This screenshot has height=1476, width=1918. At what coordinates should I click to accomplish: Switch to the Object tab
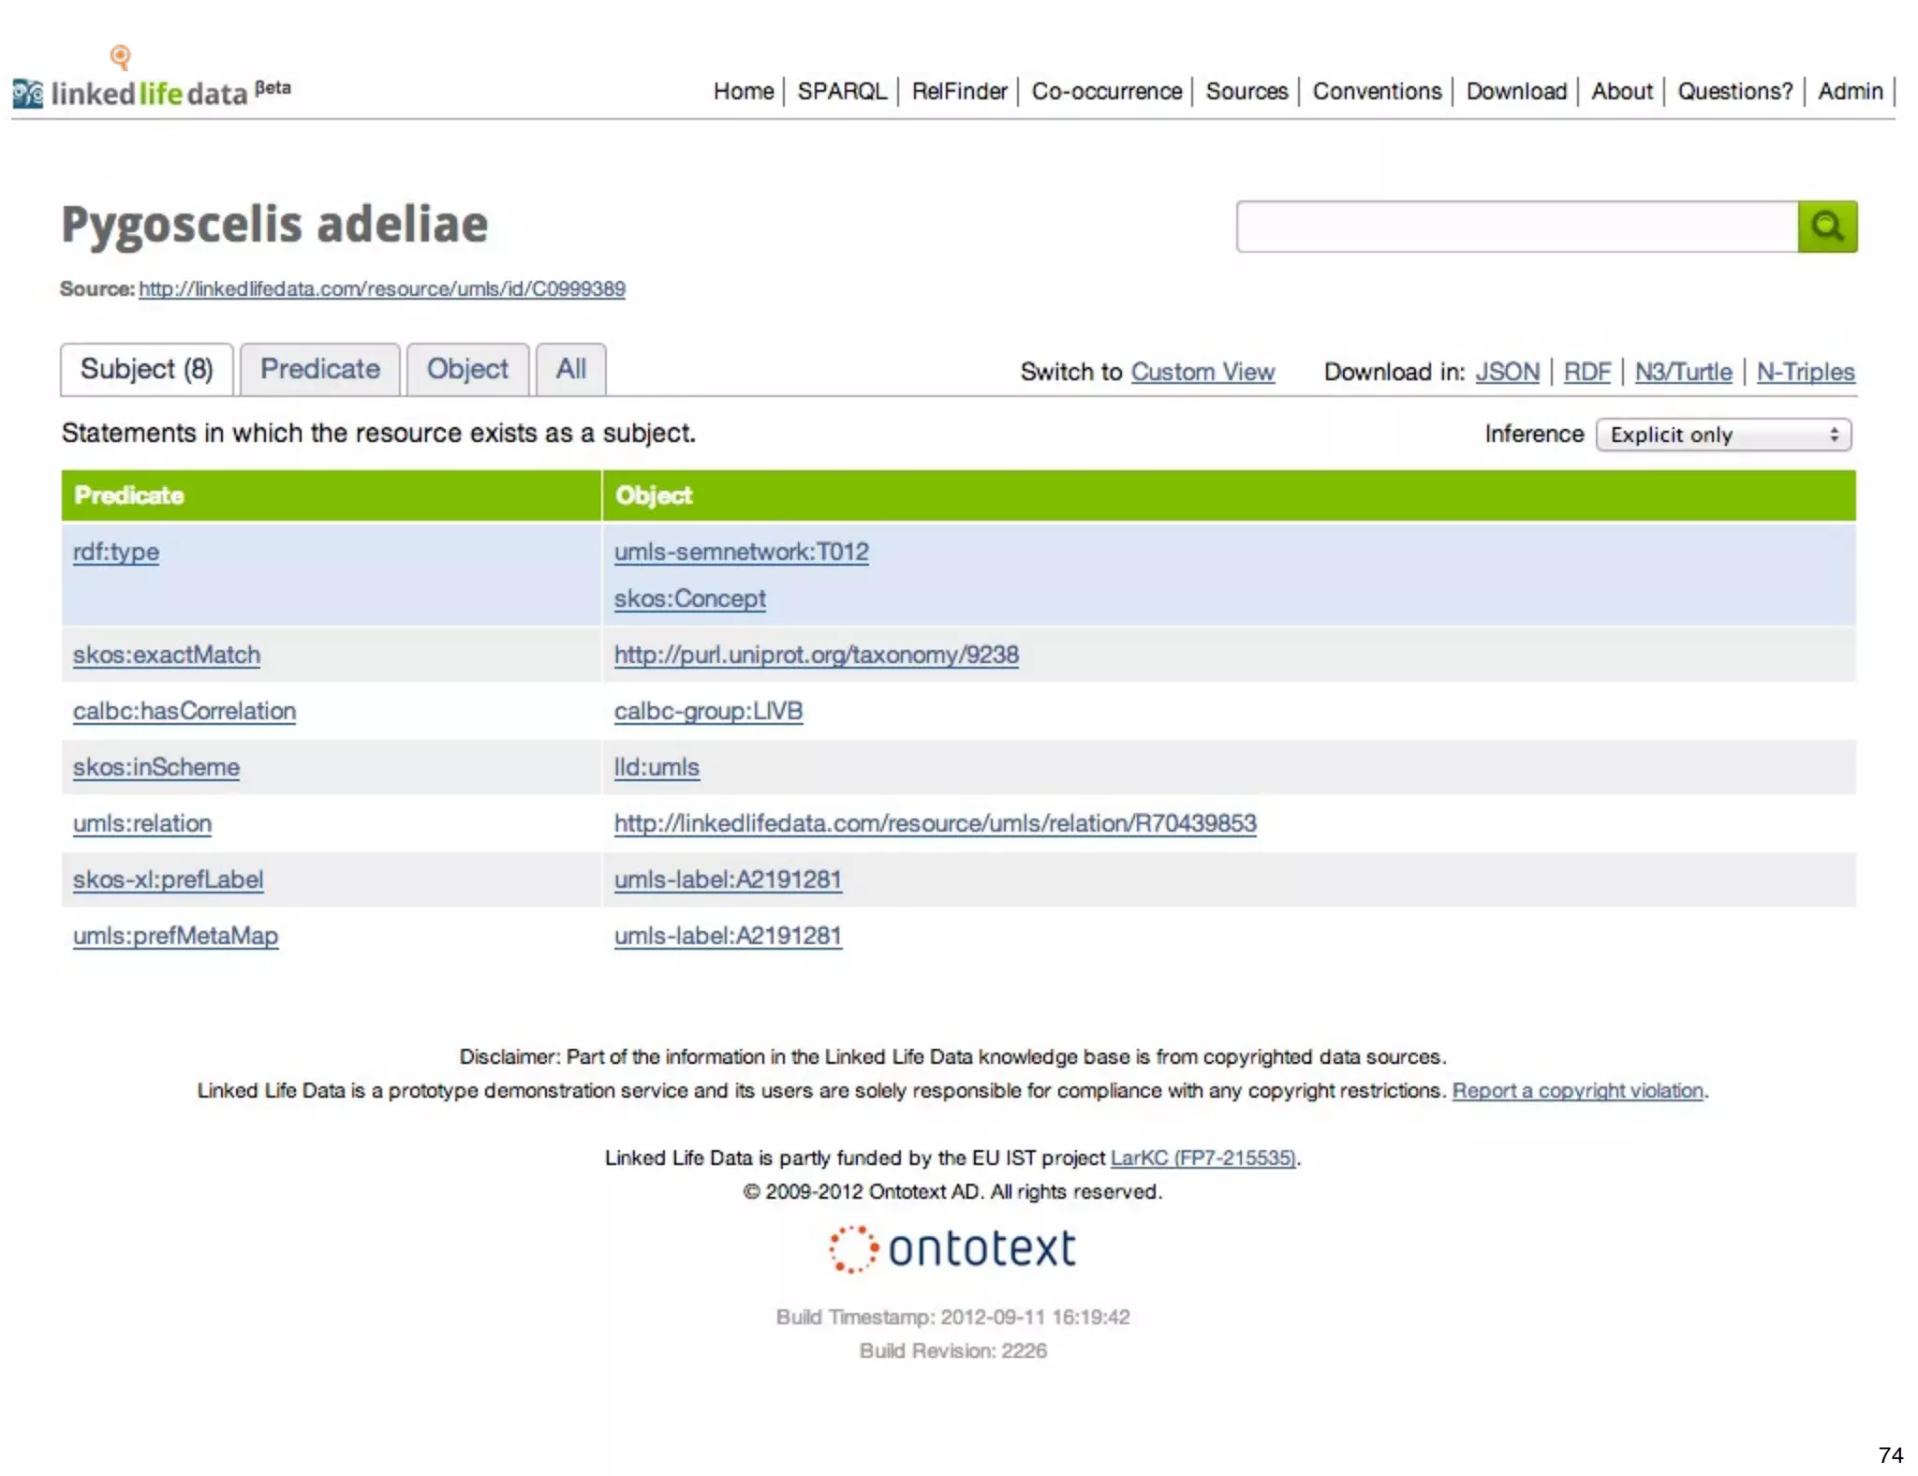pos(467,370)
